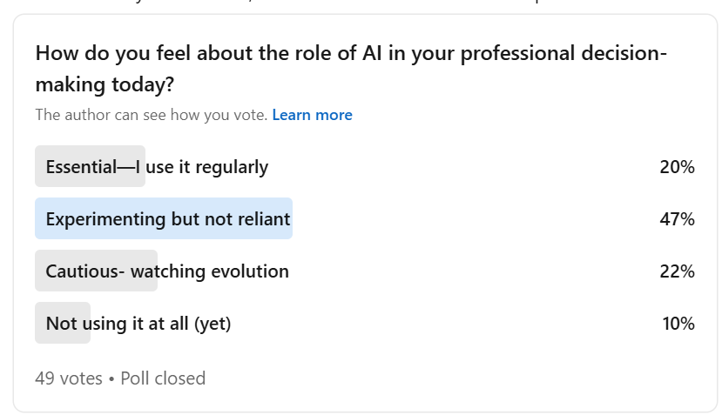
Task: Click the 47% result figure
Action: (677, 219)
